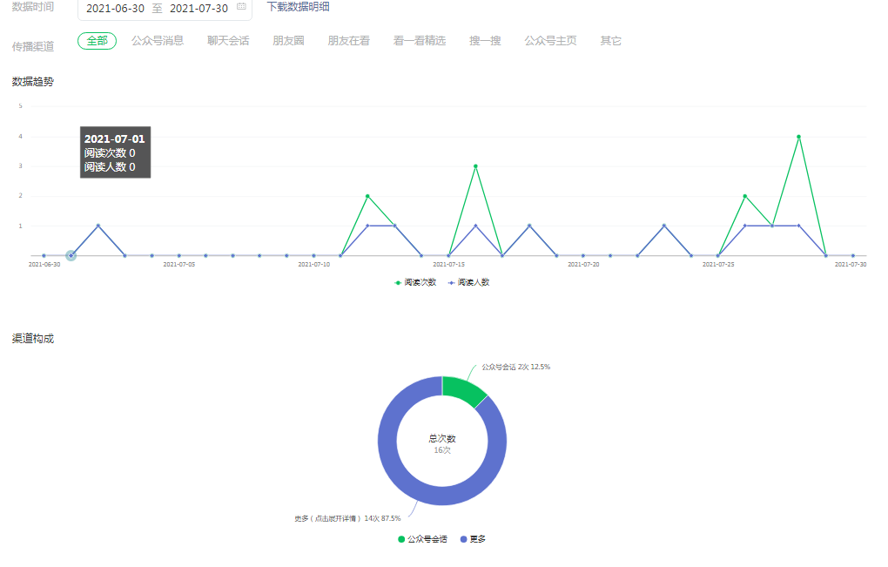Switch to the 朋友在看 channel tab
The image size is (888, 567).
348,41
